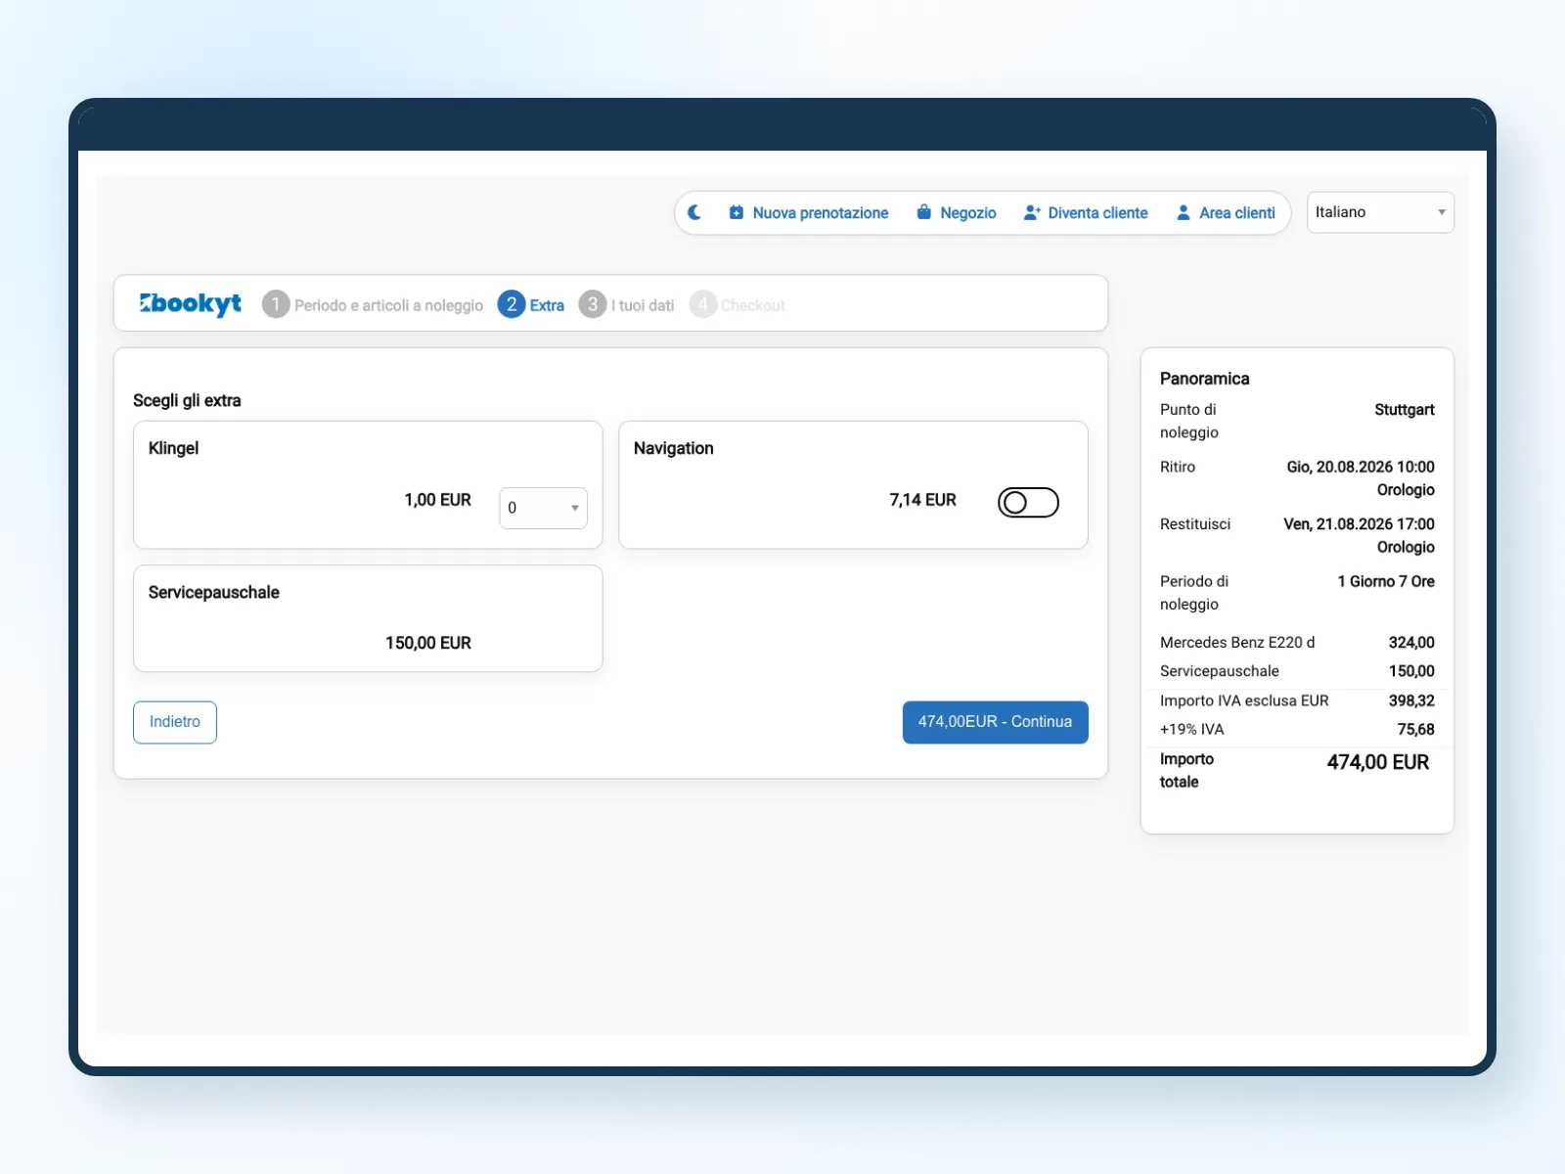Viewport: 1565px width, 1174px height.
Task: Click step 3 number circle
Action: point(593,304)
